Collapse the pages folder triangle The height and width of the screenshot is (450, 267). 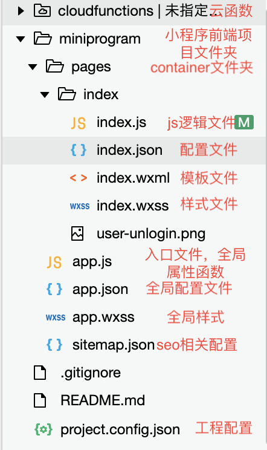[33, 67]
